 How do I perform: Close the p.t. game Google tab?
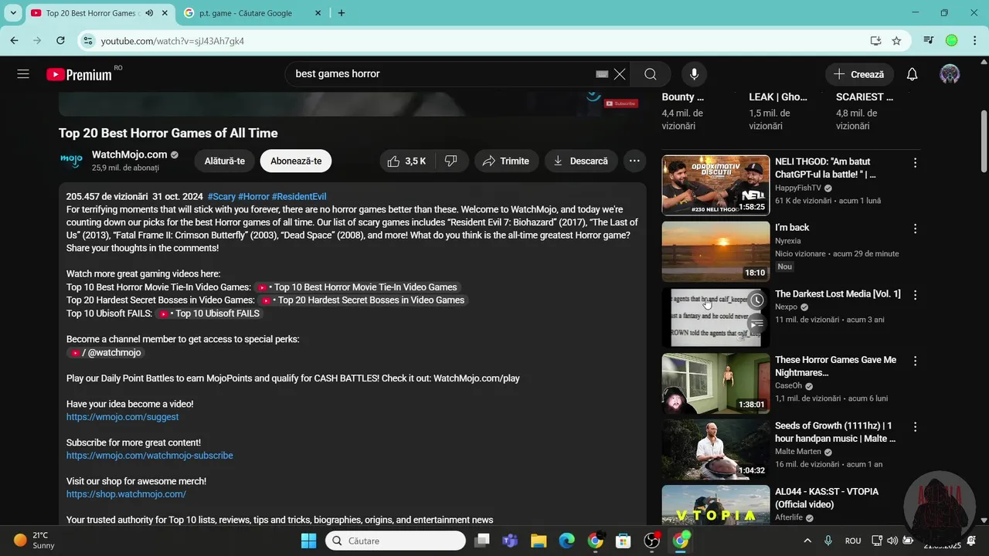tap(318, 13)
